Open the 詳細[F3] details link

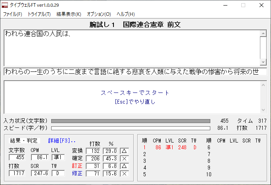pos(62,141)
